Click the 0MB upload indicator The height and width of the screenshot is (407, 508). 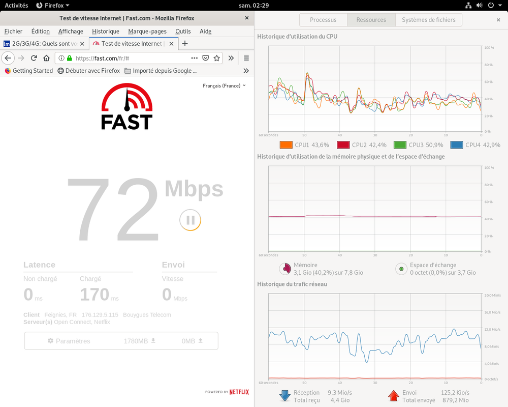click(192, 341)
